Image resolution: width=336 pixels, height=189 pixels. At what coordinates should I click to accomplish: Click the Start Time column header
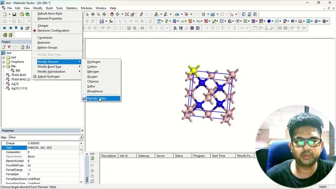point(223,156)
